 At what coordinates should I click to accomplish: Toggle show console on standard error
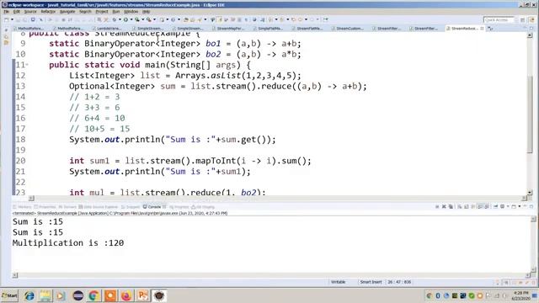[x=487, y=207]
